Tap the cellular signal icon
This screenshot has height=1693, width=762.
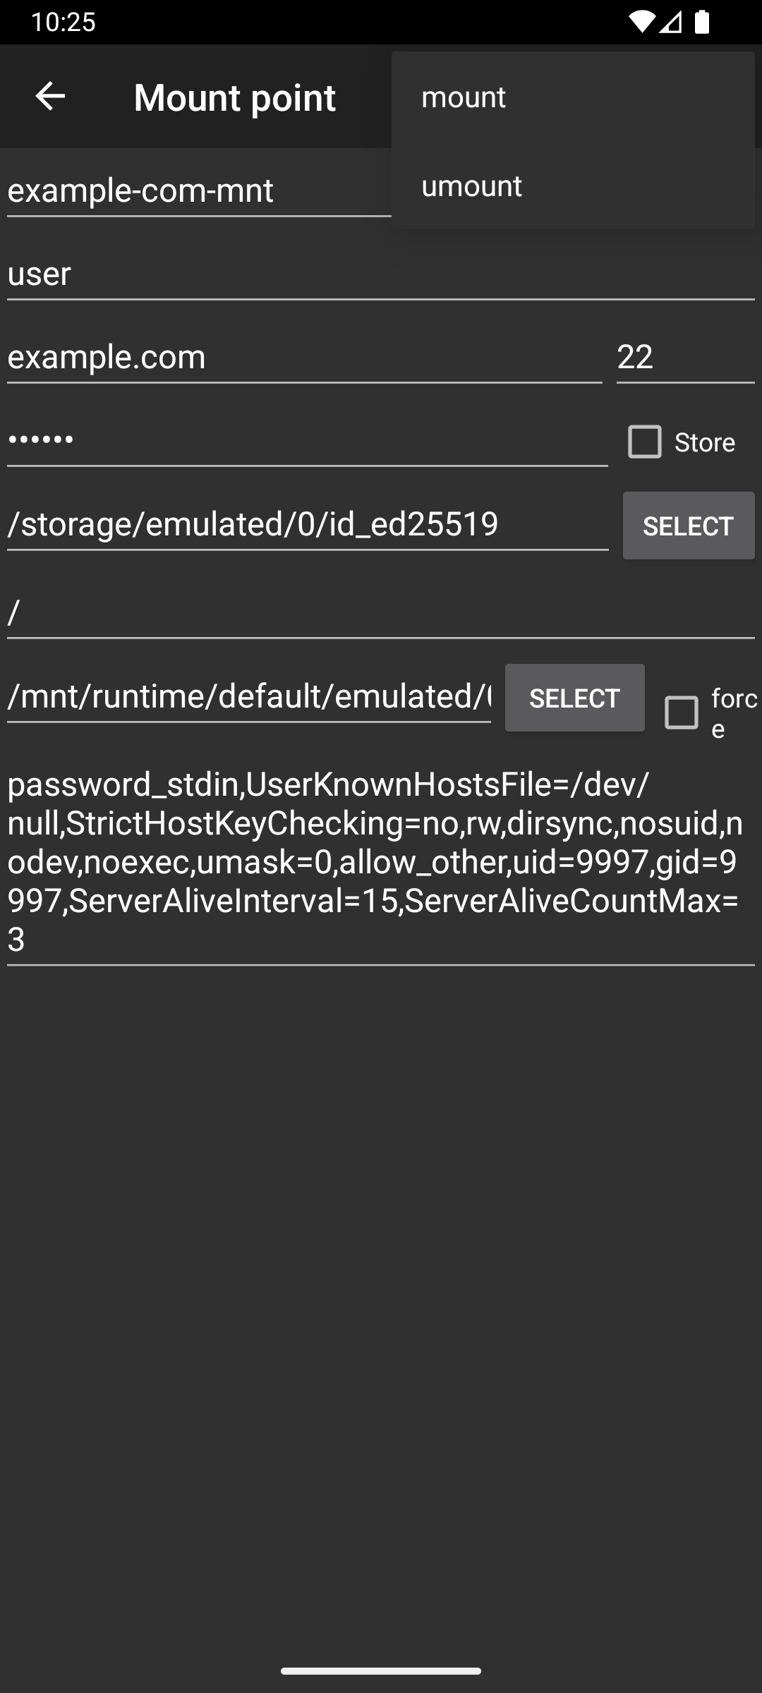click(671, 23)
